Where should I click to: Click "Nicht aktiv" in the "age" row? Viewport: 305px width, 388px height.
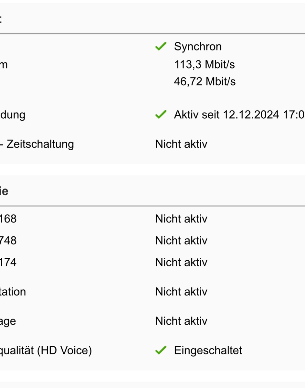pos(181,321)
